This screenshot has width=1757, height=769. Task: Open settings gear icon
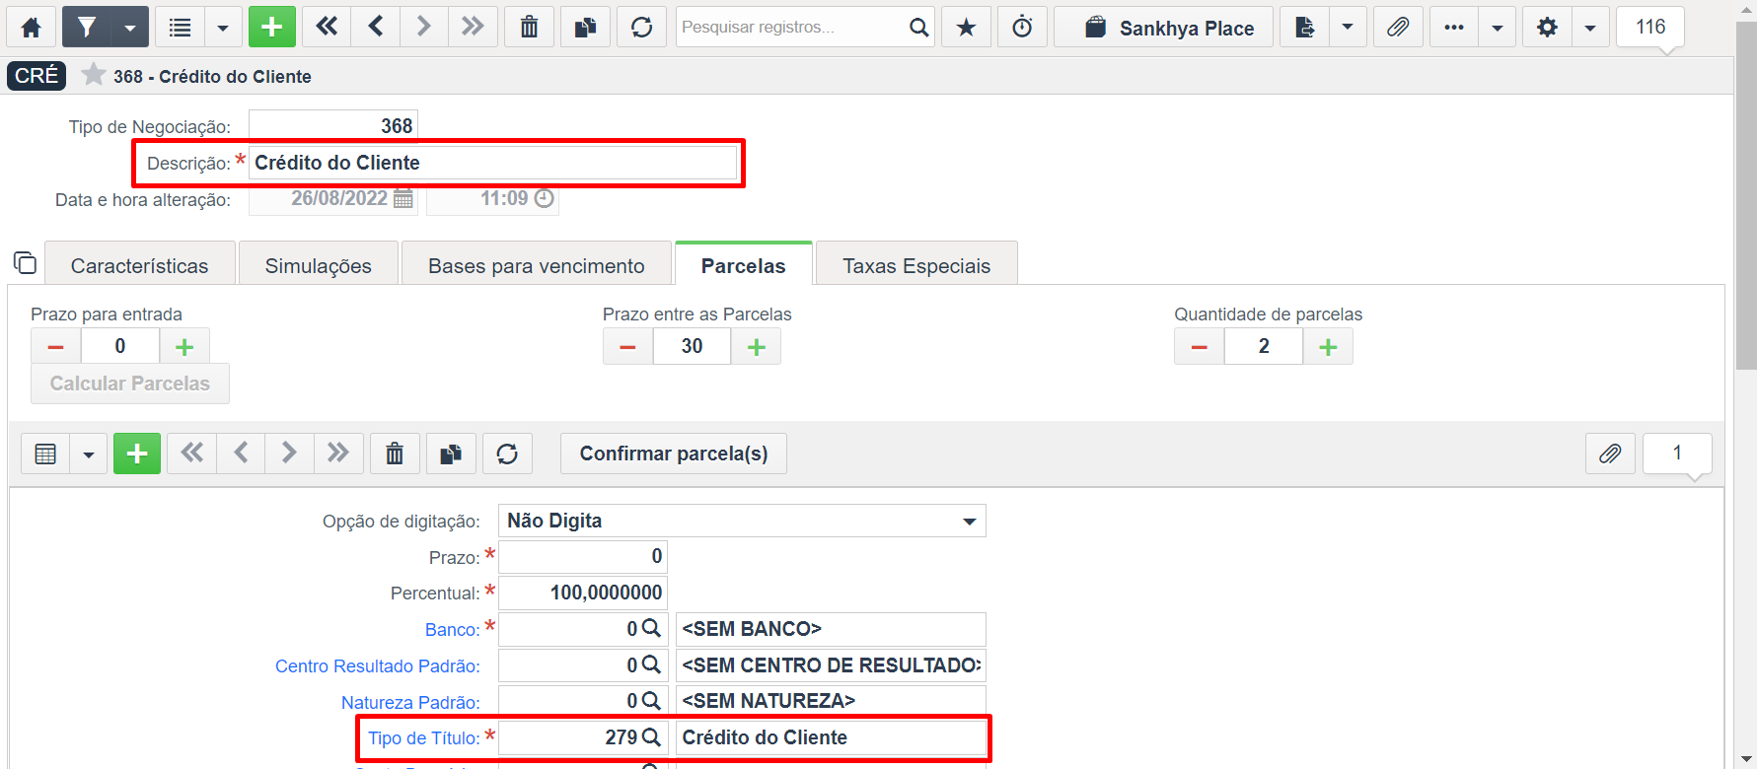click(1547, 27)
